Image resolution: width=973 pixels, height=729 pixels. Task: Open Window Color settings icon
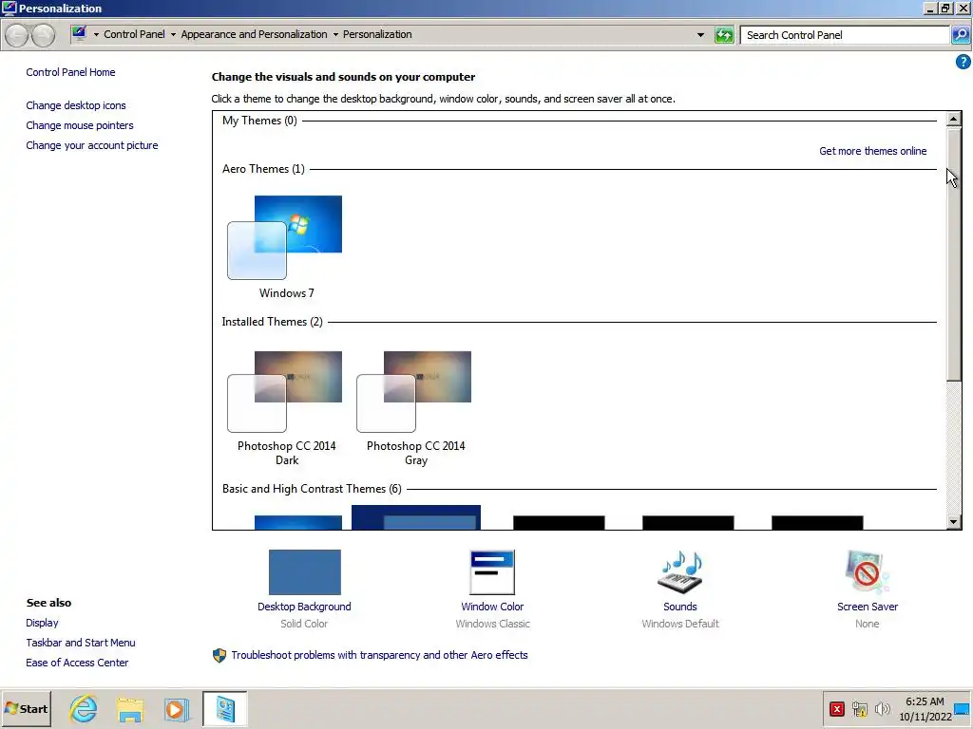tap(492, 572)
